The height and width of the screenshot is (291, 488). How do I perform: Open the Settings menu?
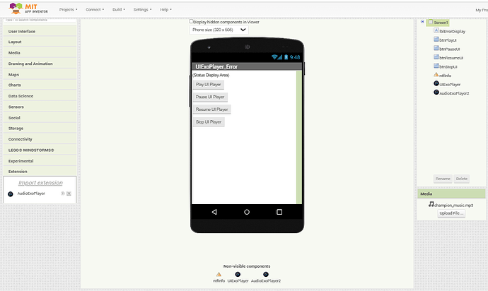pyautogui.click(x=143, y=10)
